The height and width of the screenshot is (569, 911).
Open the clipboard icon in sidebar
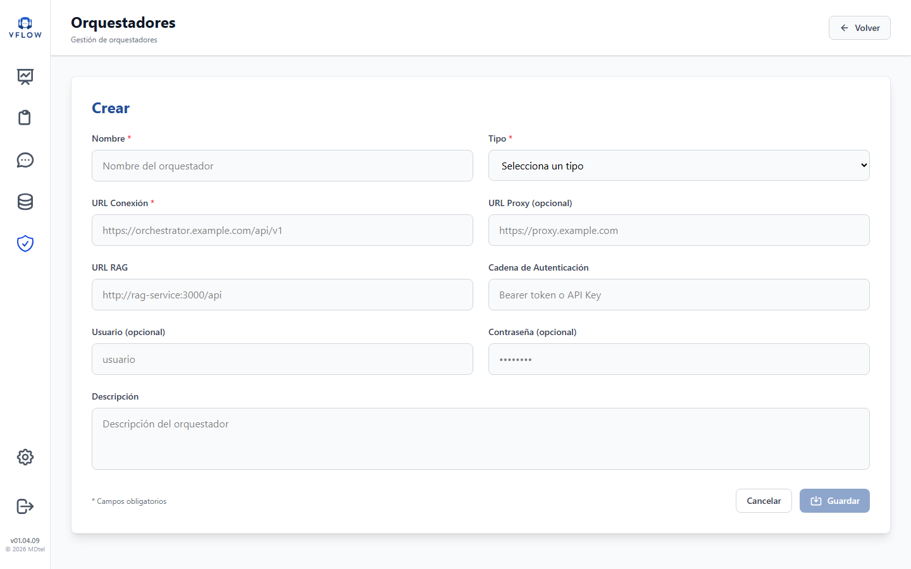click(25, 118)
